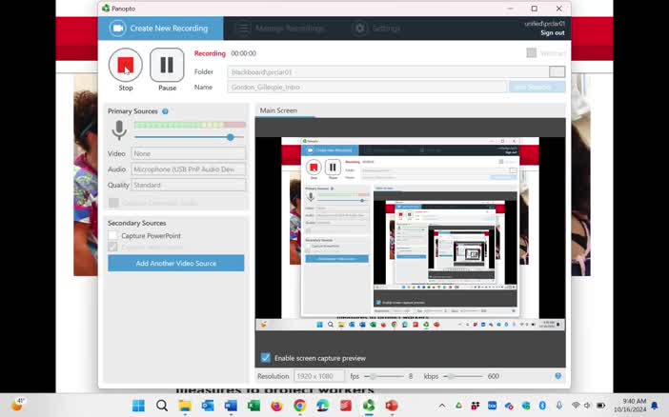669x417 pixels.
Task: Open Google Chrome from the taskbar
Action: pyautogui.click(x=299, y=406)
